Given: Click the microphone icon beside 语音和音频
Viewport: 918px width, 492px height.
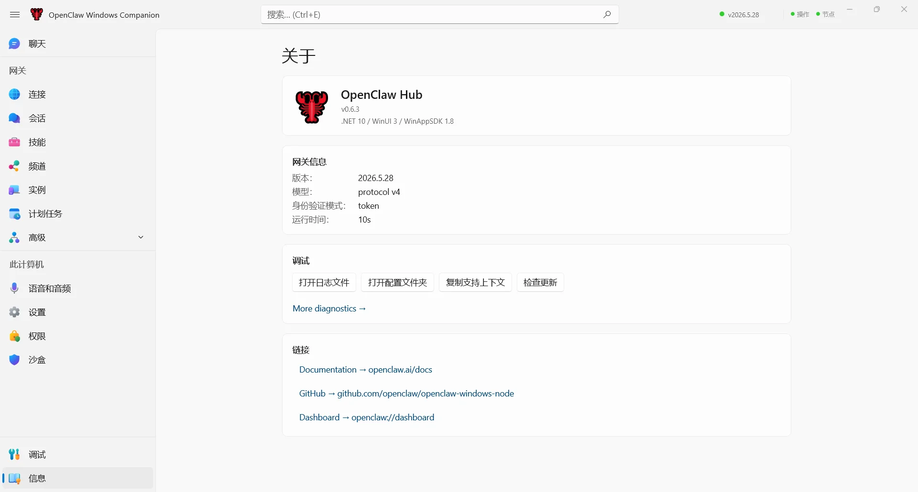Looking at the screenshot, I should (14, 289).
